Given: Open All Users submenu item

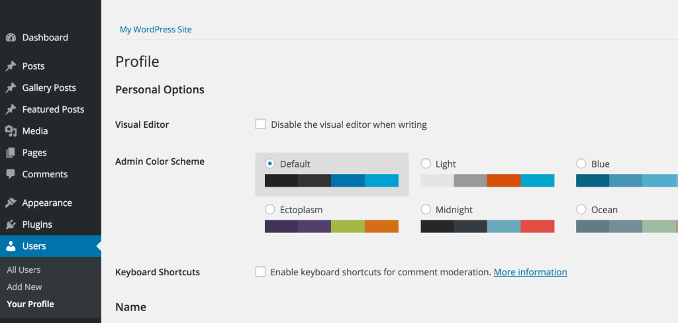Looking at the screenshot, I should click(x=24, y=270).
